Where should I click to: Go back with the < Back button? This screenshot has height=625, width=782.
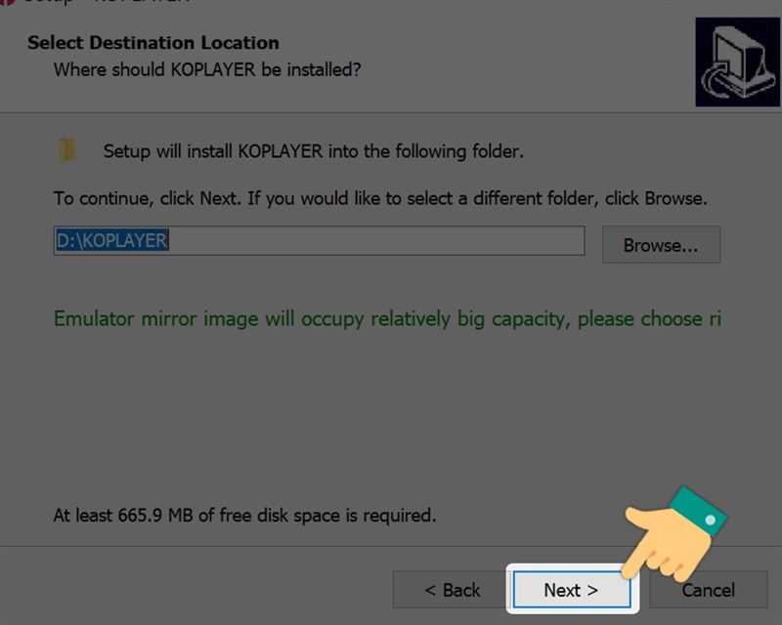[452, 590]
